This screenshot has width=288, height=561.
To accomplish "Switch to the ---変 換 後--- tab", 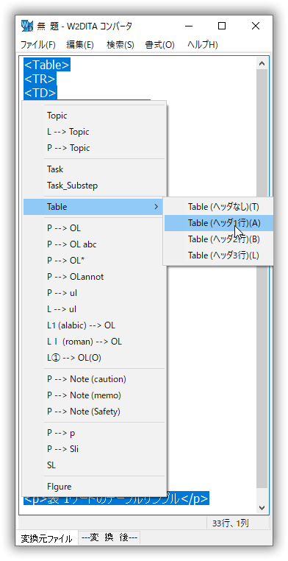I will (x=109, y=537).
